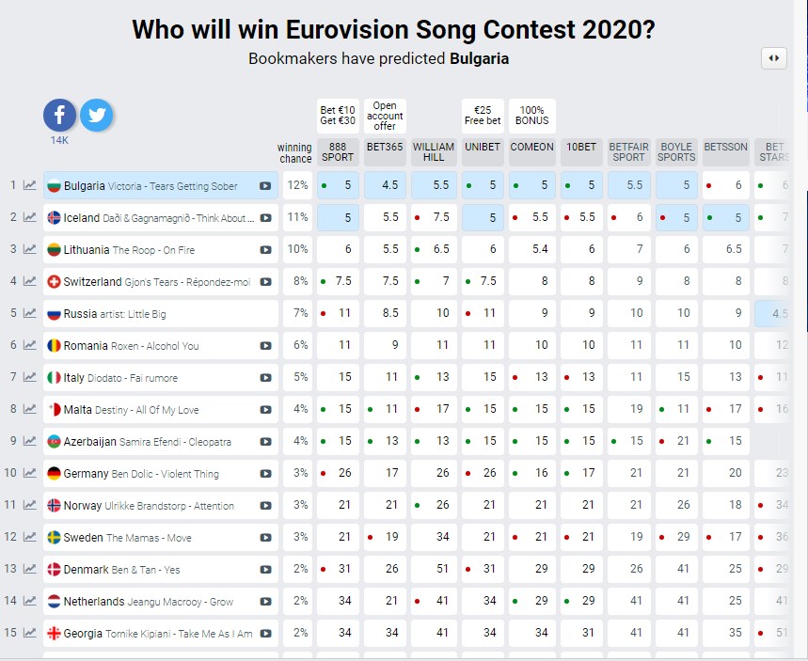Screen dimensions: 808x661
Task: Play Sweden The Mamas video icon
Action: [x=265, y=537]
